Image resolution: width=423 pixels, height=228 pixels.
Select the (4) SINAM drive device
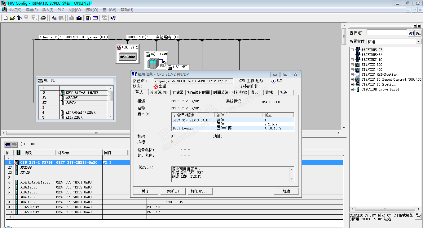[156, 60]
